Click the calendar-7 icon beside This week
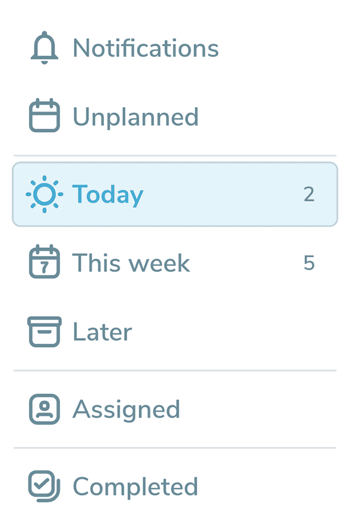 tap(43, 263)
